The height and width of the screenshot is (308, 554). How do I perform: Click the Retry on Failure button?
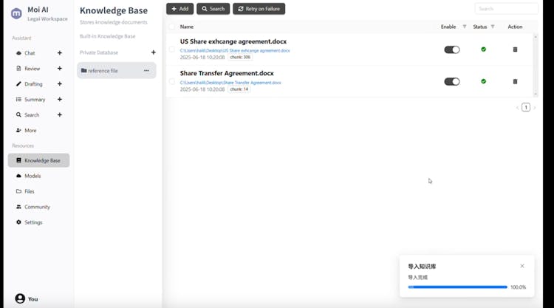click(x=259, y=9)
